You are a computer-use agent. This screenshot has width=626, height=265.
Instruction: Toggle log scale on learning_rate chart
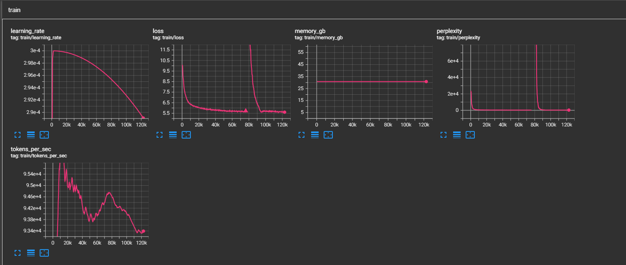(x=31, y=135)
